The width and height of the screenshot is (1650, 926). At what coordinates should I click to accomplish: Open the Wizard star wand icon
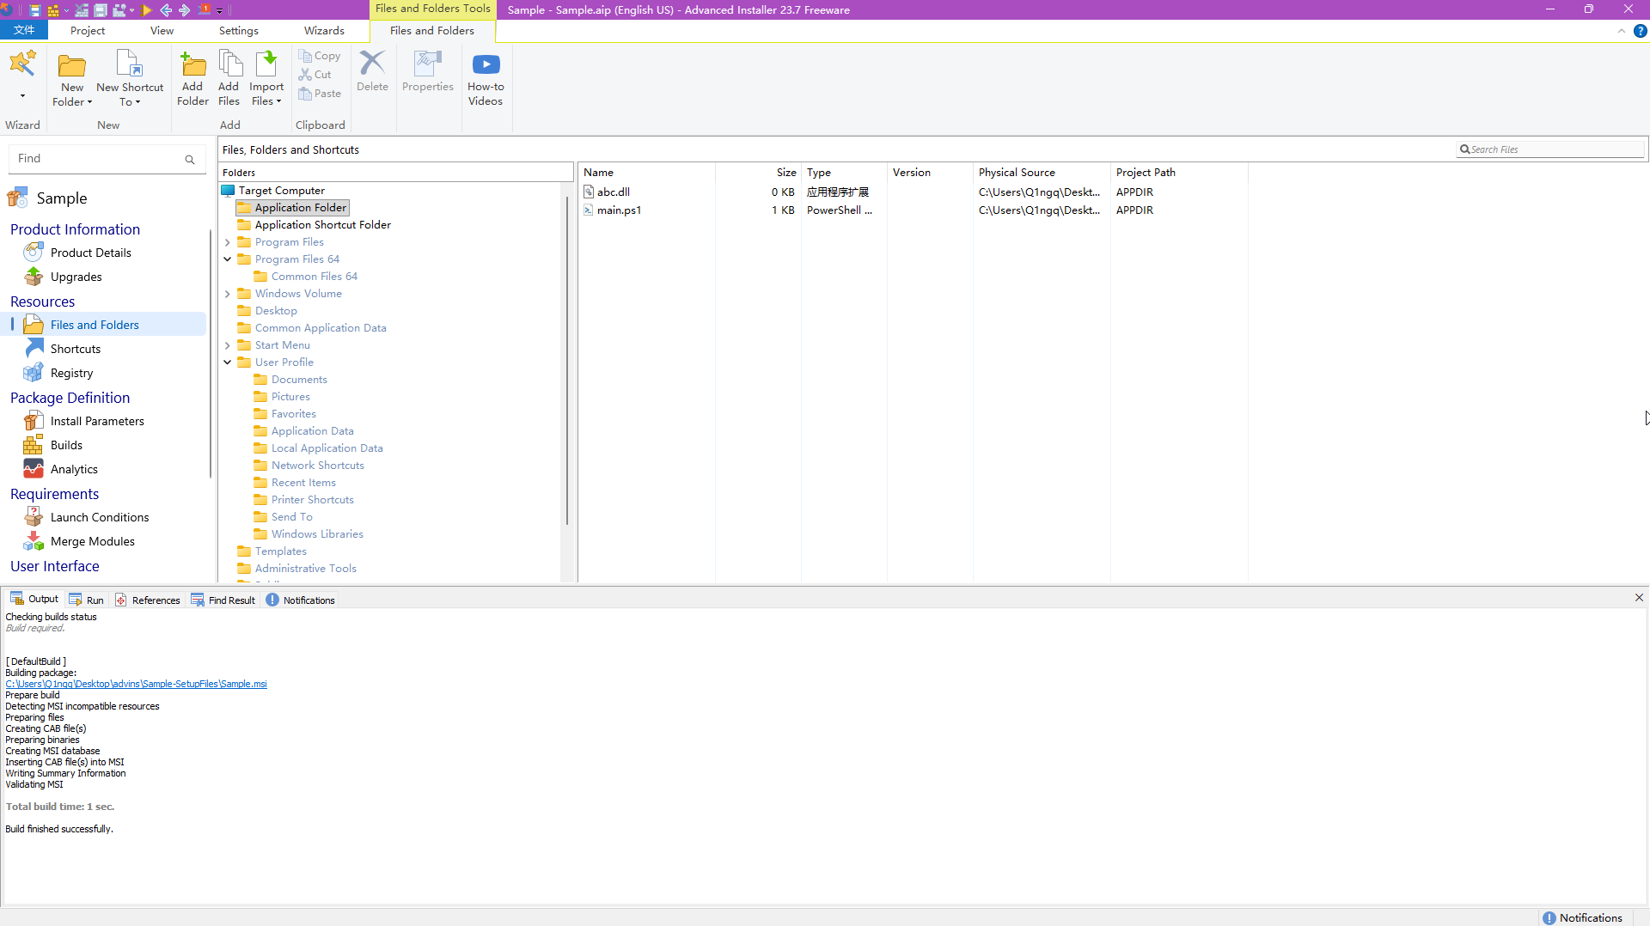[x=22, y=64]
